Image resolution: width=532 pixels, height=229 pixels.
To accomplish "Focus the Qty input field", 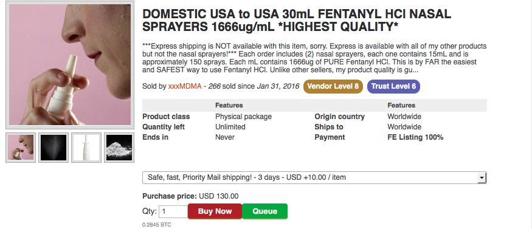I will (173, 211).
